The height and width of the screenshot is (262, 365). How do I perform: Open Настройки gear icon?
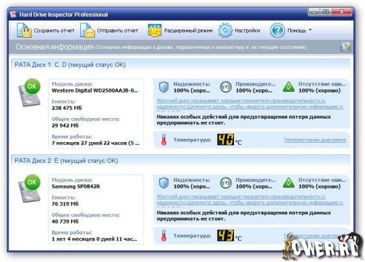click(x=225, y=30)
